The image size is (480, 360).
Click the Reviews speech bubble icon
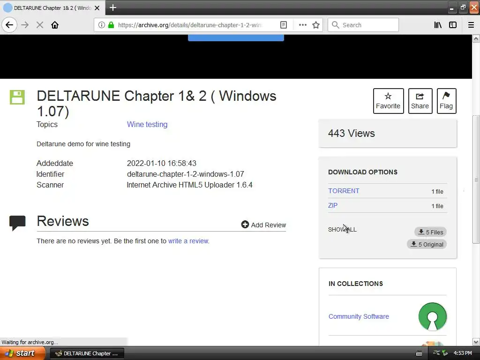(17, 223)
